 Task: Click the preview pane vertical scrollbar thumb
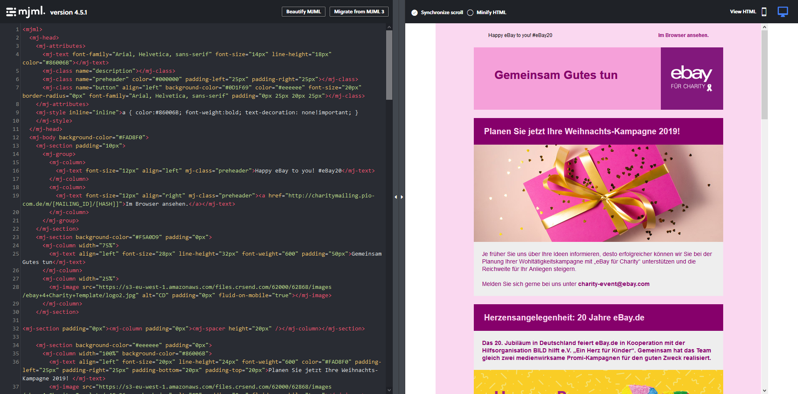pos(764,75)
